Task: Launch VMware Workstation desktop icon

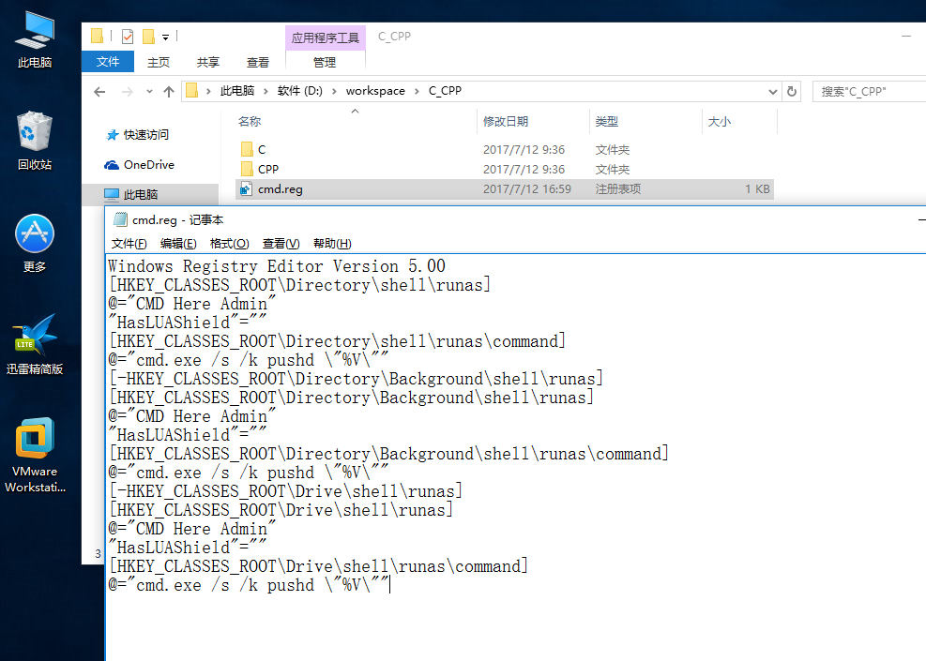Action: 35,455
